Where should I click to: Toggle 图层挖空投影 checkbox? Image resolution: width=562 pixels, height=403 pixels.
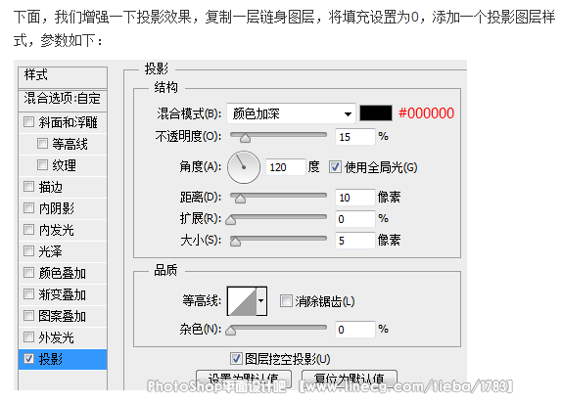tap(236, 358)
